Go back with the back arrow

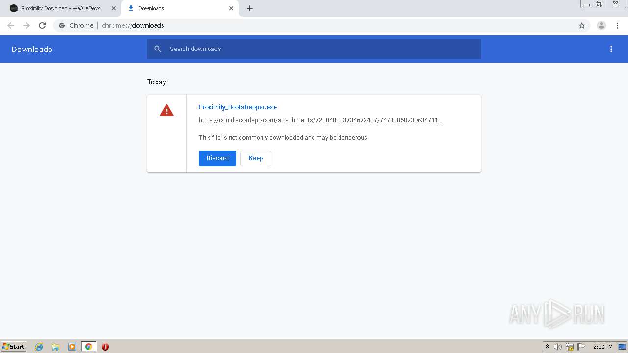11,25
